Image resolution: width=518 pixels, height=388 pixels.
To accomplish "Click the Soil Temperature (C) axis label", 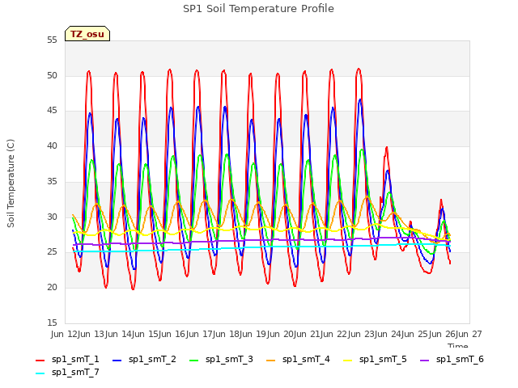I will click(11, 183).
